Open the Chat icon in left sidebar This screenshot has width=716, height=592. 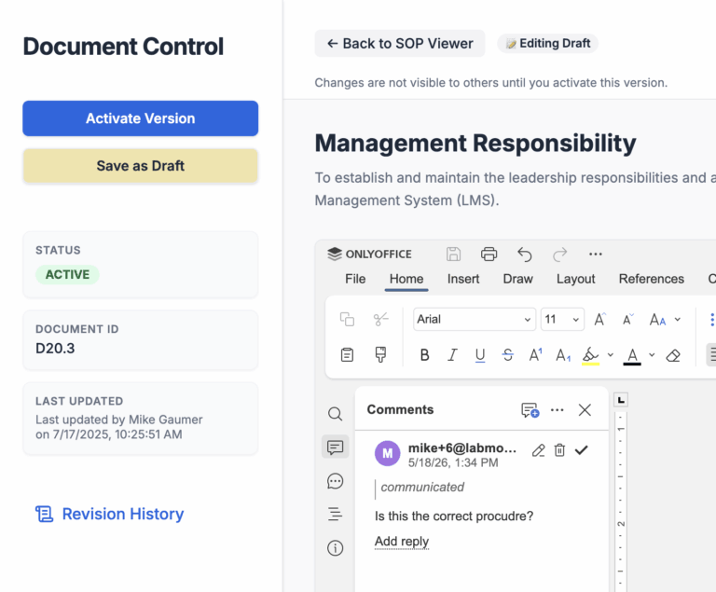coord(336,481)
